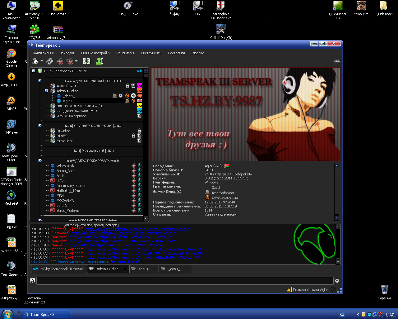Screen dimensions: 398x319
Task: Switch to HZ.by TeamSpeak III Server chat tab
Action: (x=59, y=269)
